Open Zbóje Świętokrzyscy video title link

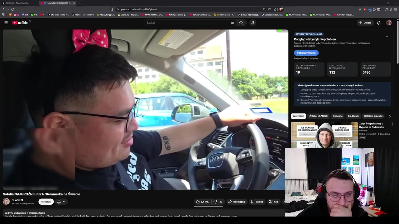tap(372, 125)
